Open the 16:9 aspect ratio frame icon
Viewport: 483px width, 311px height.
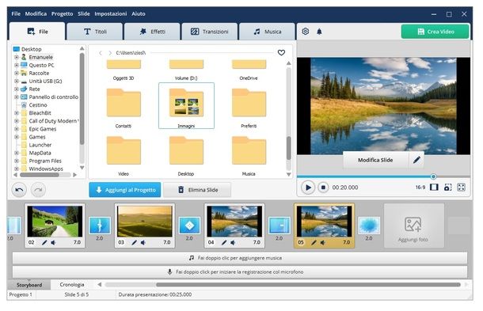coord(434,188)
